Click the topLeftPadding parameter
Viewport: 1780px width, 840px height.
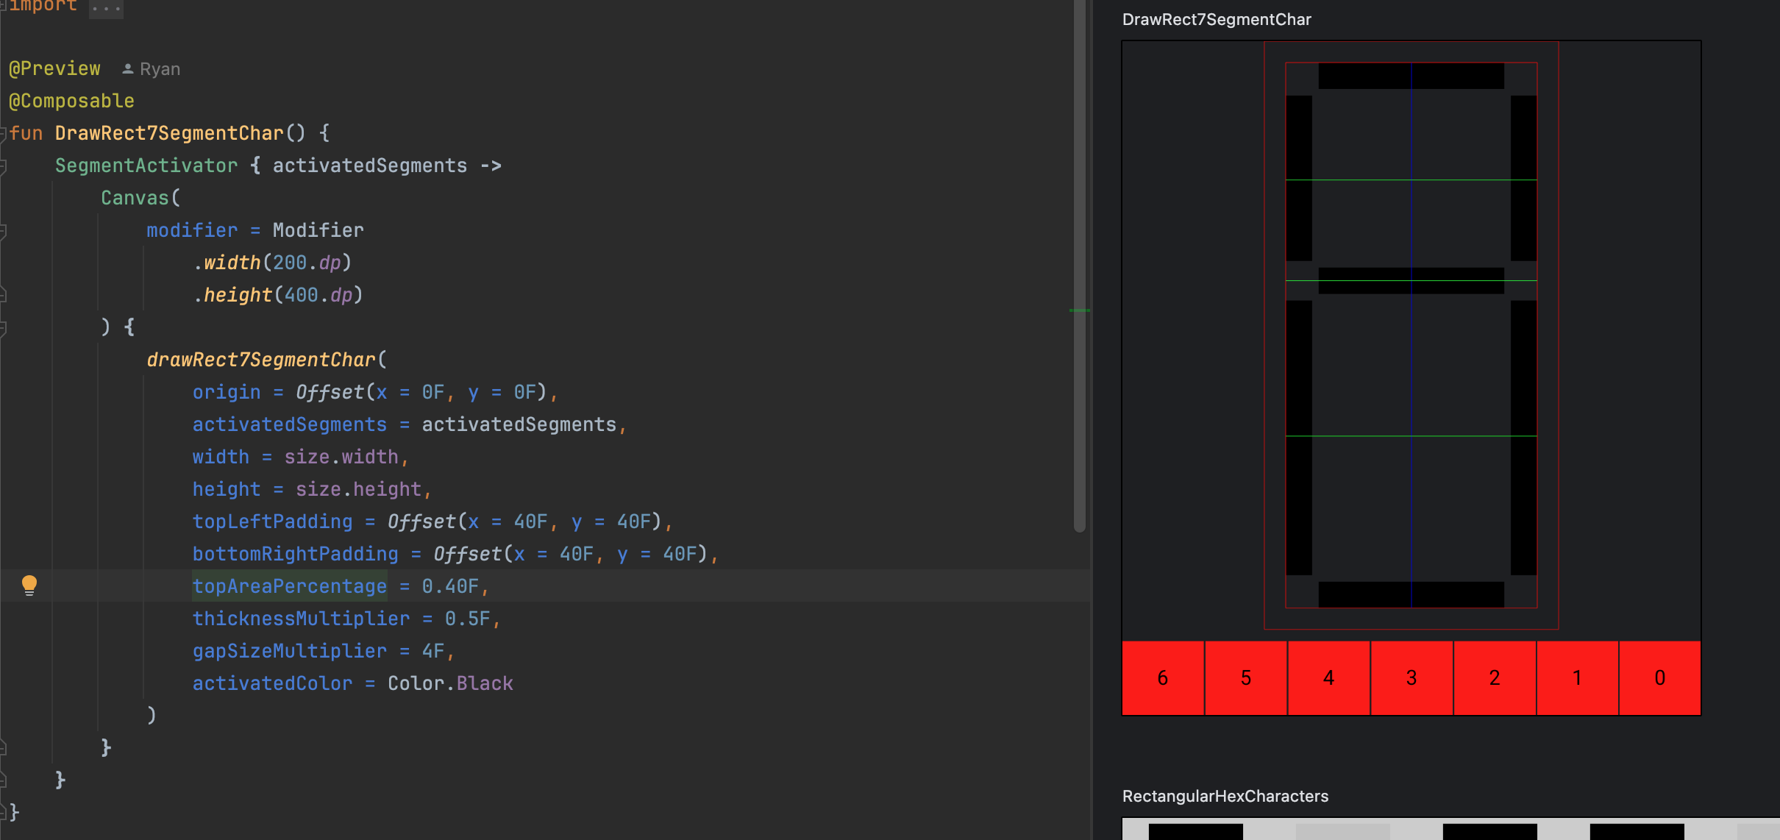click(x=273, y=522)
